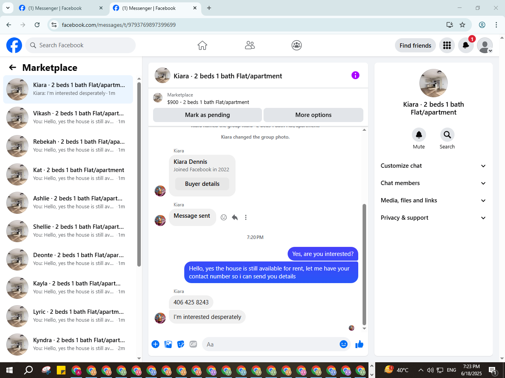Open more options for 'Message sent' message
The width and height of the screenshot is (505, 378).
246,217
